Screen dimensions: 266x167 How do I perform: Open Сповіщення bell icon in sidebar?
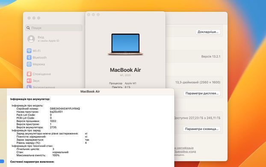(x=29, y=74)
